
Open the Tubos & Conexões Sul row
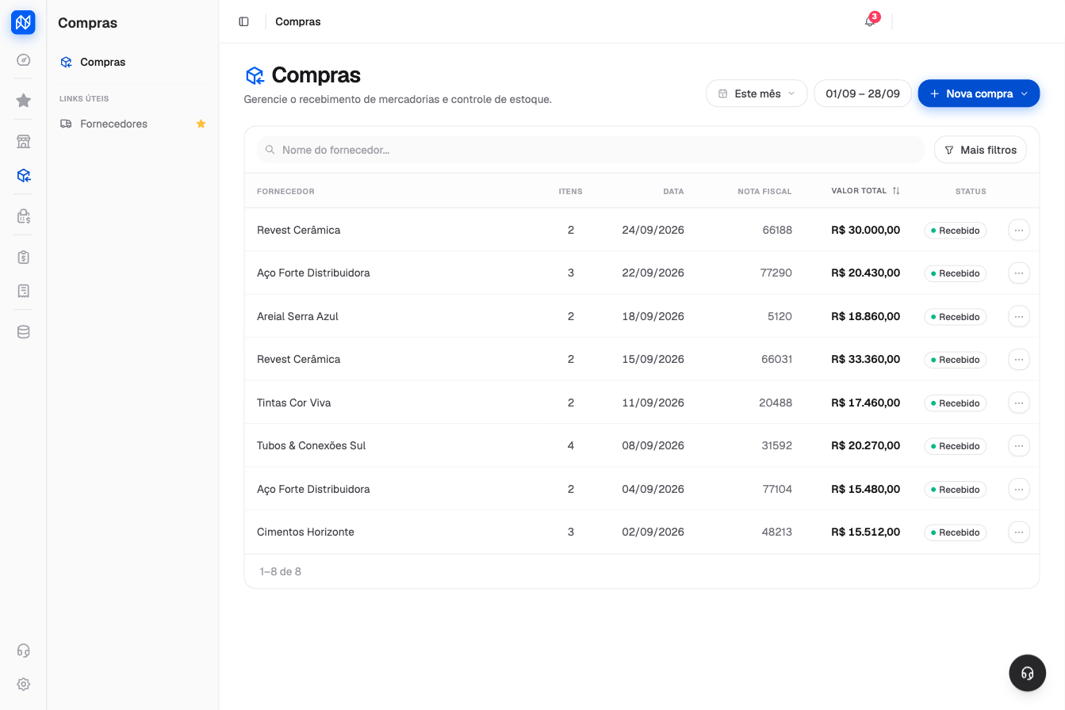point(642,445)
